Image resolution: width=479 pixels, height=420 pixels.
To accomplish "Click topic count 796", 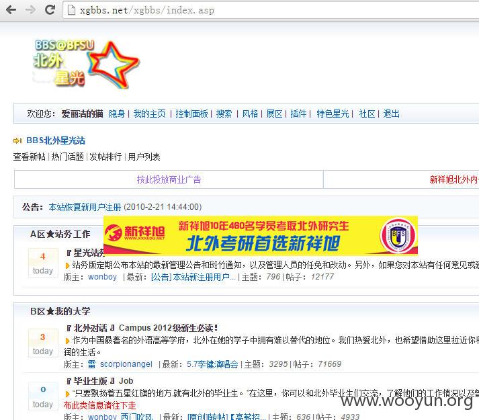I will point(273,277).
